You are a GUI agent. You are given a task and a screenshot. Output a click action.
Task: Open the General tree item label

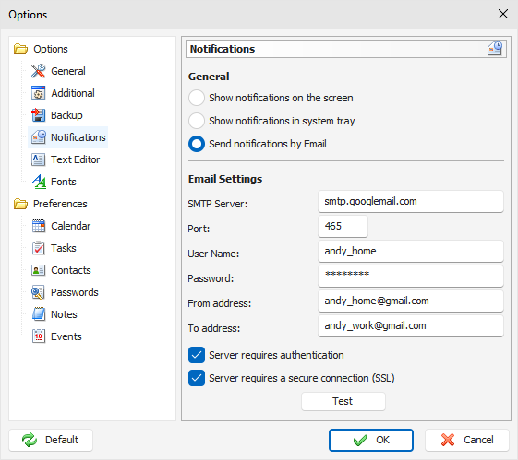[x=68, y=71]
